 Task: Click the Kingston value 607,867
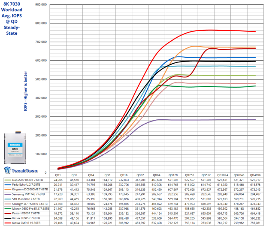pyautogui.click(x=173, y=190)
